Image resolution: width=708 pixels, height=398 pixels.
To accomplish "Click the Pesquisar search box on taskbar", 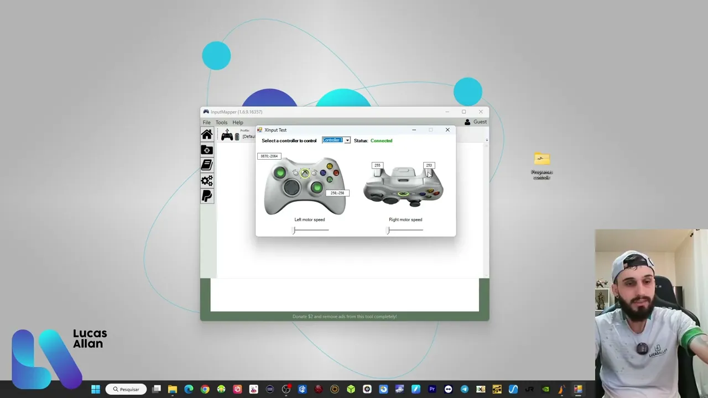I will pyautogui.click(x=126, y=389).
